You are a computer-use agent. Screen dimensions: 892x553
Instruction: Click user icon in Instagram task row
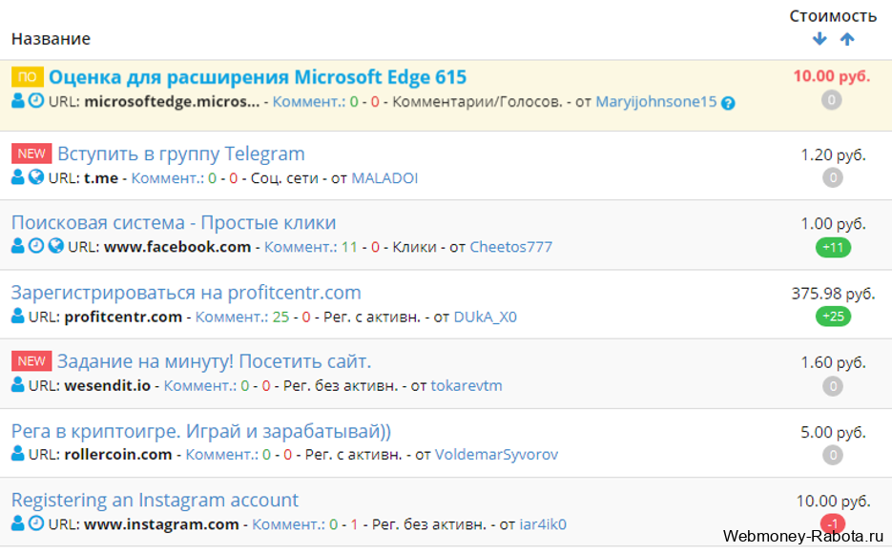(18, 523)
